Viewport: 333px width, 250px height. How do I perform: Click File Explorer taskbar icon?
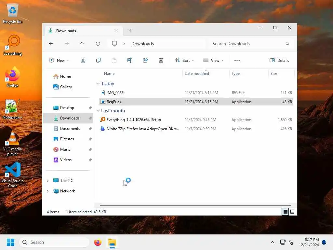point(112,242)
